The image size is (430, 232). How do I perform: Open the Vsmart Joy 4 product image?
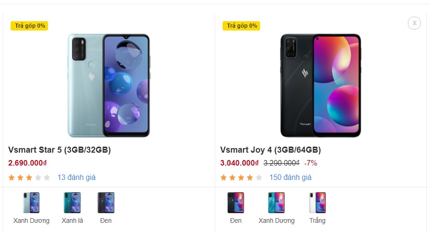coord(320,85)
